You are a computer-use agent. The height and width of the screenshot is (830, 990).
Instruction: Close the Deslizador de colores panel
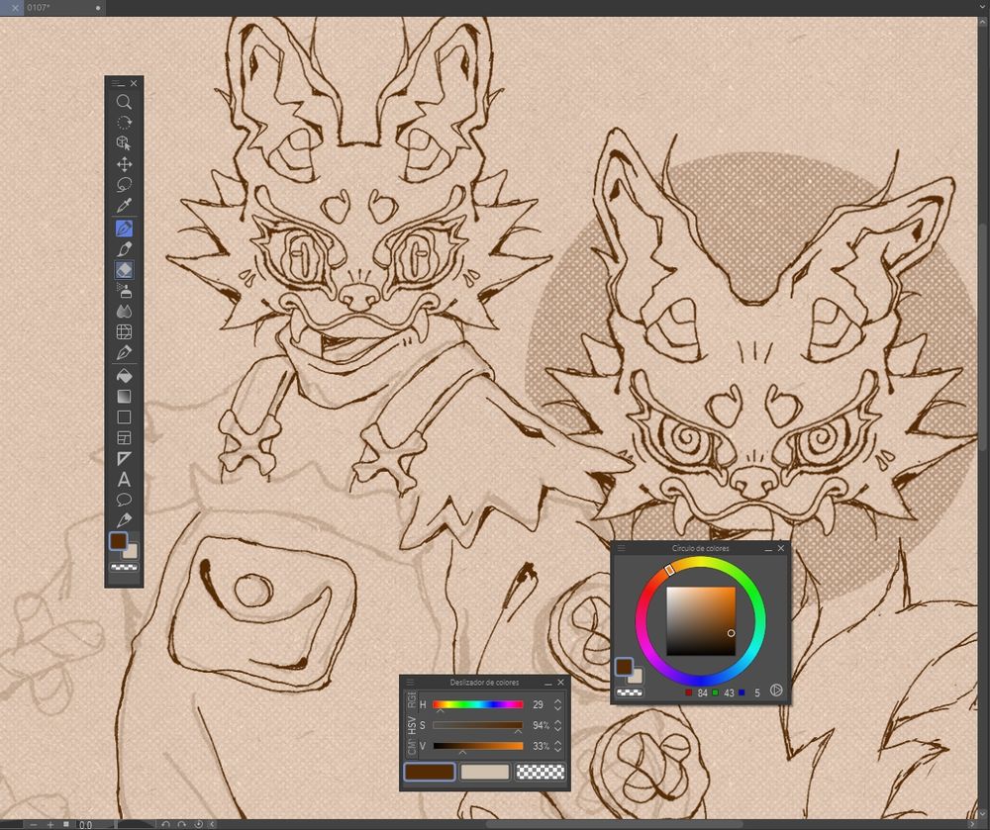[560, 683]
